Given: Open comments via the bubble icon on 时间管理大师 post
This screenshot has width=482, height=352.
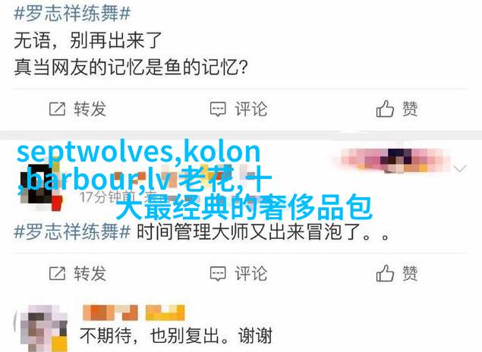Looking at the screenshot, I should click(x=218, y=274).
